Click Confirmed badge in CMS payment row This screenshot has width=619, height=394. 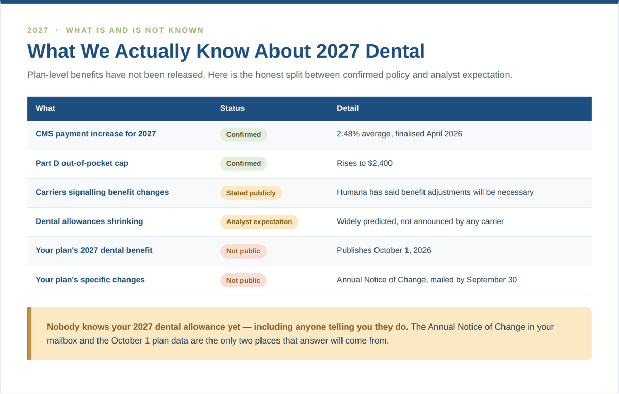point(243,134)
